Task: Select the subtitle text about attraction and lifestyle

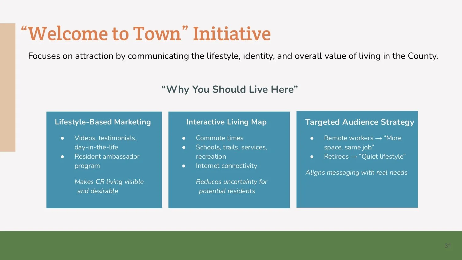Action: click(233, 56)
